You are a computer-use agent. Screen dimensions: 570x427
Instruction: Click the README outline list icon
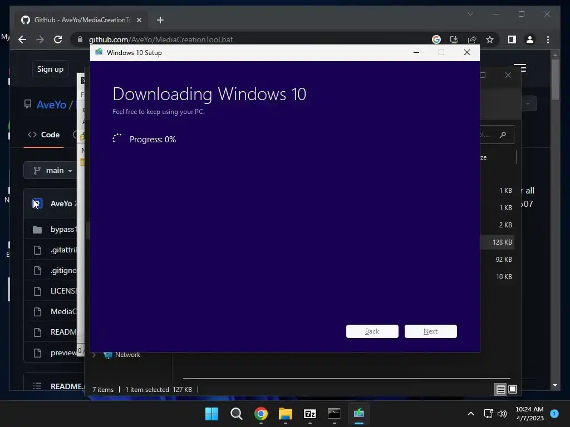click(37, 386)
